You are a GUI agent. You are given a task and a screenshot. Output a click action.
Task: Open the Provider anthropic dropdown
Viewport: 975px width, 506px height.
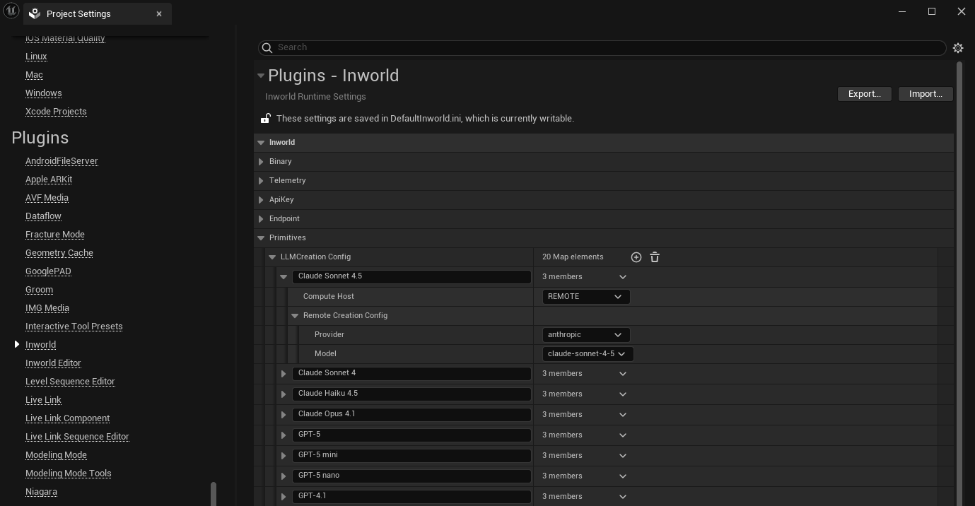click(x=585, y=334)
